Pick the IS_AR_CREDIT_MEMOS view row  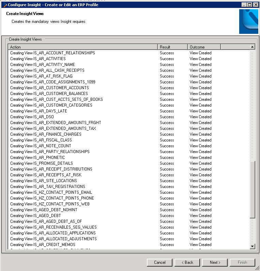tap(43, 245)
